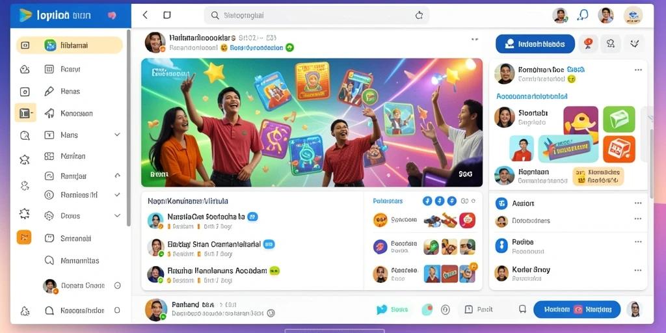This screenshot has height=333, width=666.
Task: Open the green app tile
Action: (x=619, y=120)
